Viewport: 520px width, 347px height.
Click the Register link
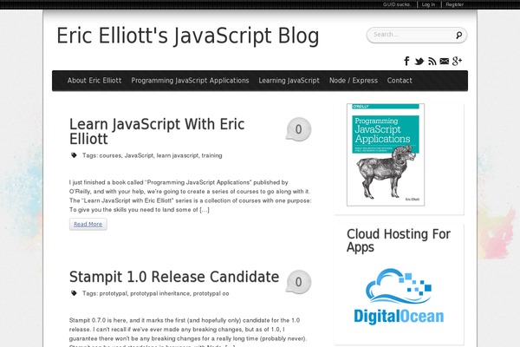point(455,4)
